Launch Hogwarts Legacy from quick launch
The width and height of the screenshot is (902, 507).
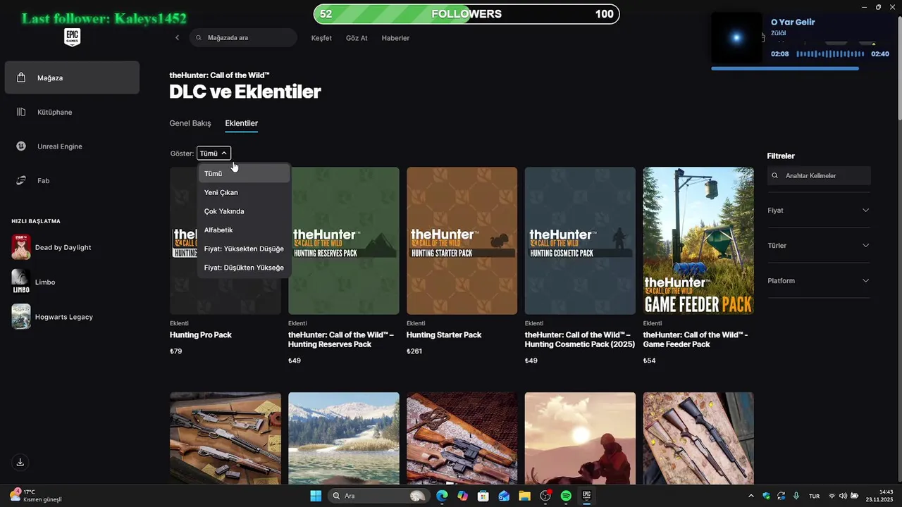[21, 317]
